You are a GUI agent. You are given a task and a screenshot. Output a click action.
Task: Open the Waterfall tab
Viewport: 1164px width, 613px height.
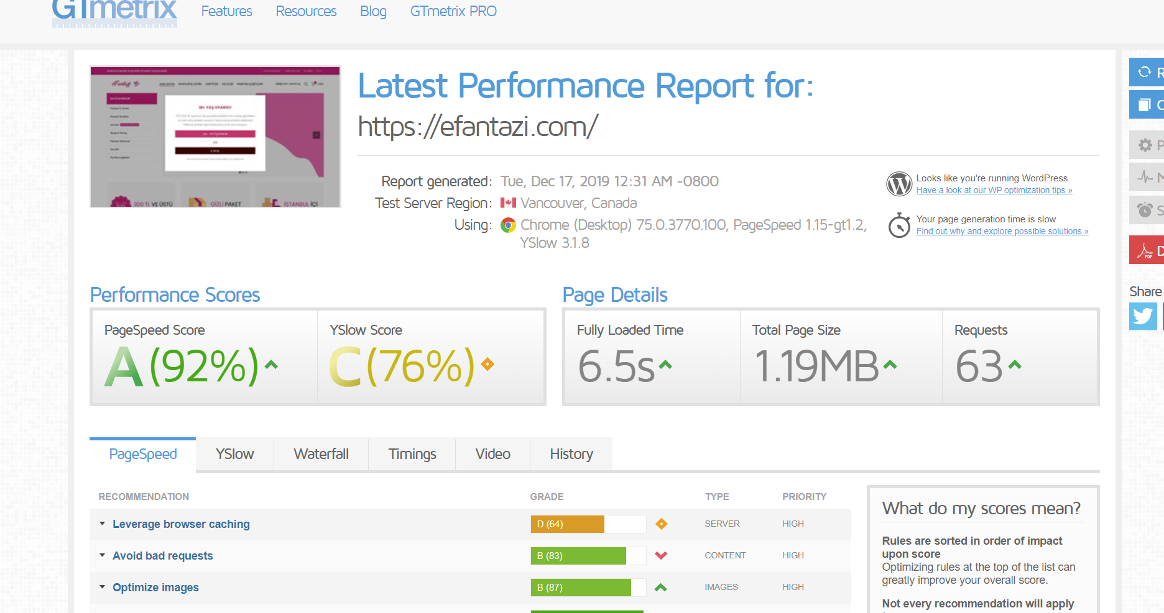pos(321,455)
